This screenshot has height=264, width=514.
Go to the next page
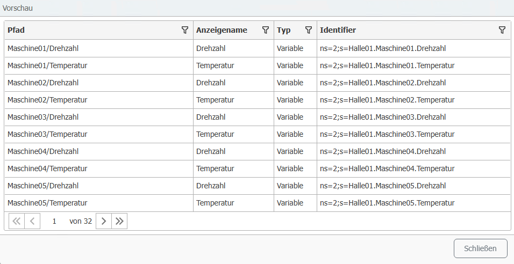(x=104, y=221)
